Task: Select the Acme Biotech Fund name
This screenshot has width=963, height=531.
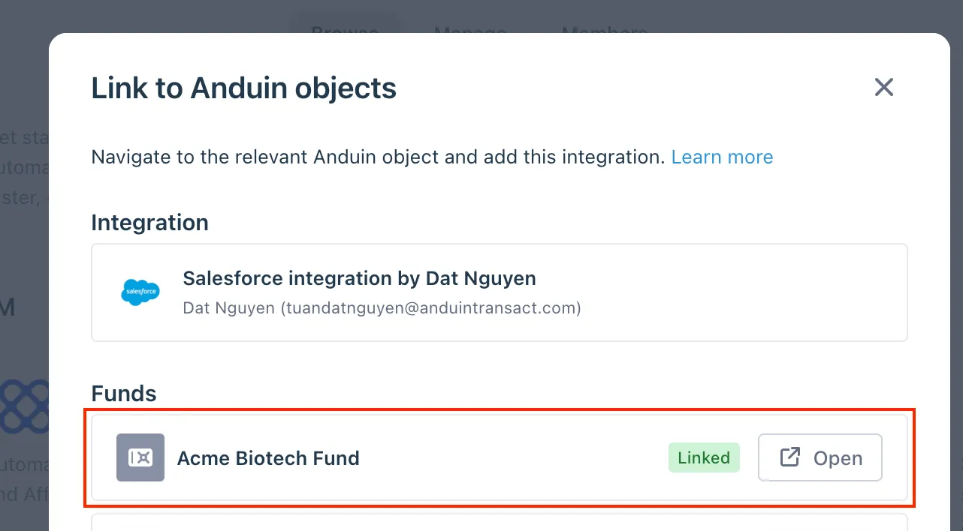Action: click(x=268, y=458)
